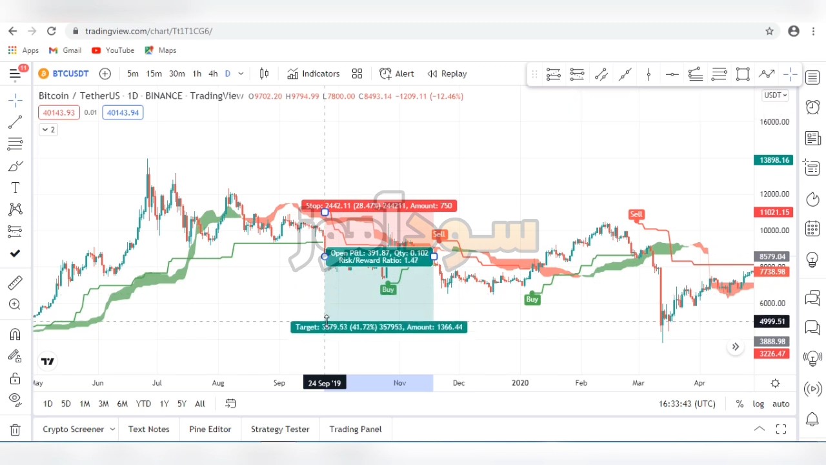Toggle stay in drawing mode
Screen dimensions: 826x465
(15, 356)
